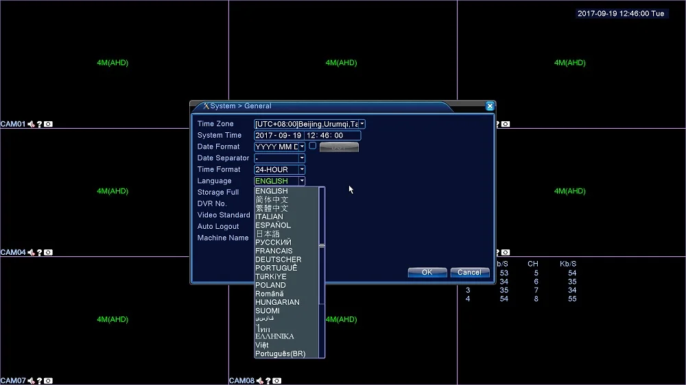Click CAM07 muted audio speaker icon
Image resolution: width=686 pixels, height=385 pixels.
point(31,381)
